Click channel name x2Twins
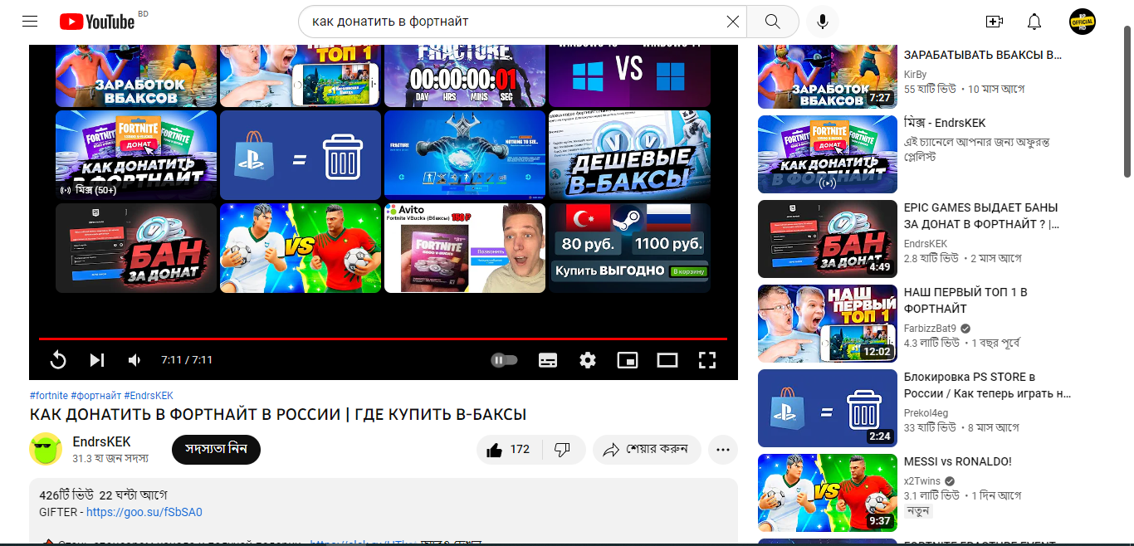 coord(922,480)
